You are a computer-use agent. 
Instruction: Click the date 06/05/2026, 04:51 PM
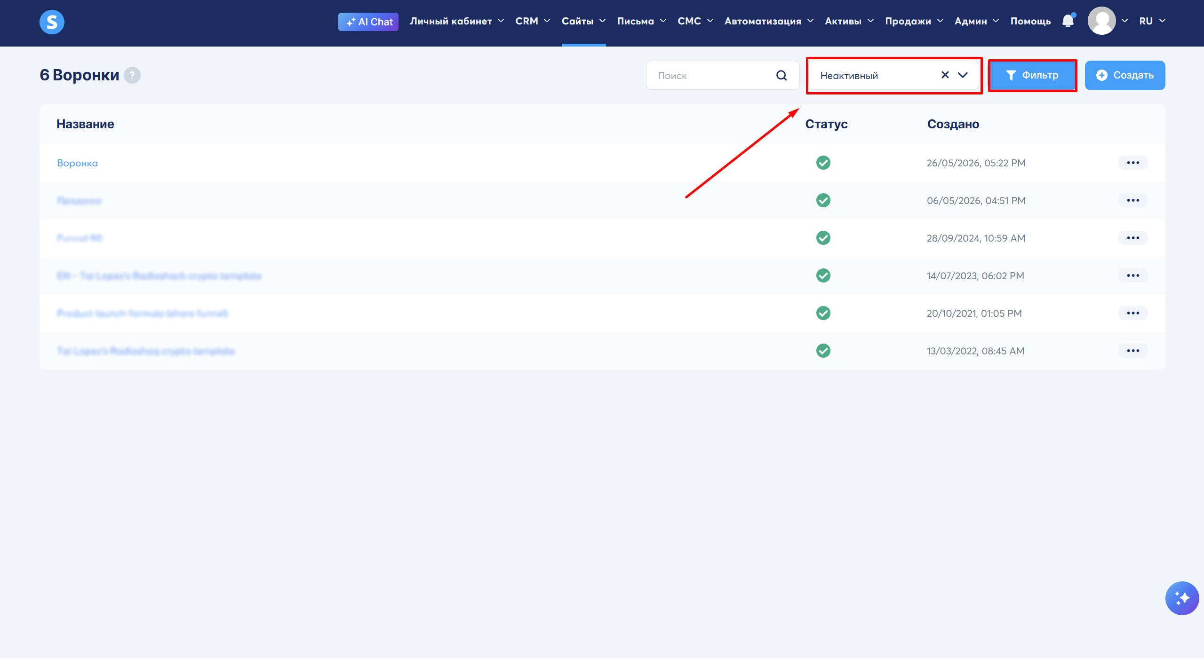tap(976, 201)
